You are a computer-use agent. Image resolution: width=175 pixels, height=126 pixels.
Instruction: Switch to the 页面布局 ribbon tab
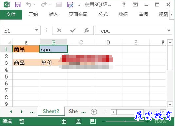78,15
